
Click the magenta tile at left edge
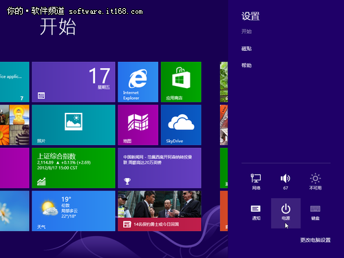coord(14,168)
